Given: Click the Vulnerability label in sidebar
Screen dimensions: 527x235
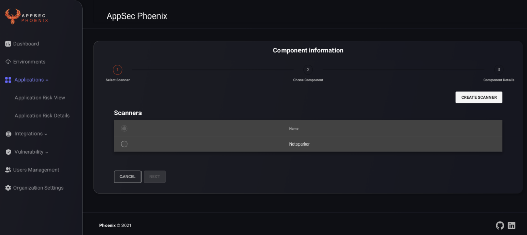Looking at the screenshot, I should pos(29,152).
